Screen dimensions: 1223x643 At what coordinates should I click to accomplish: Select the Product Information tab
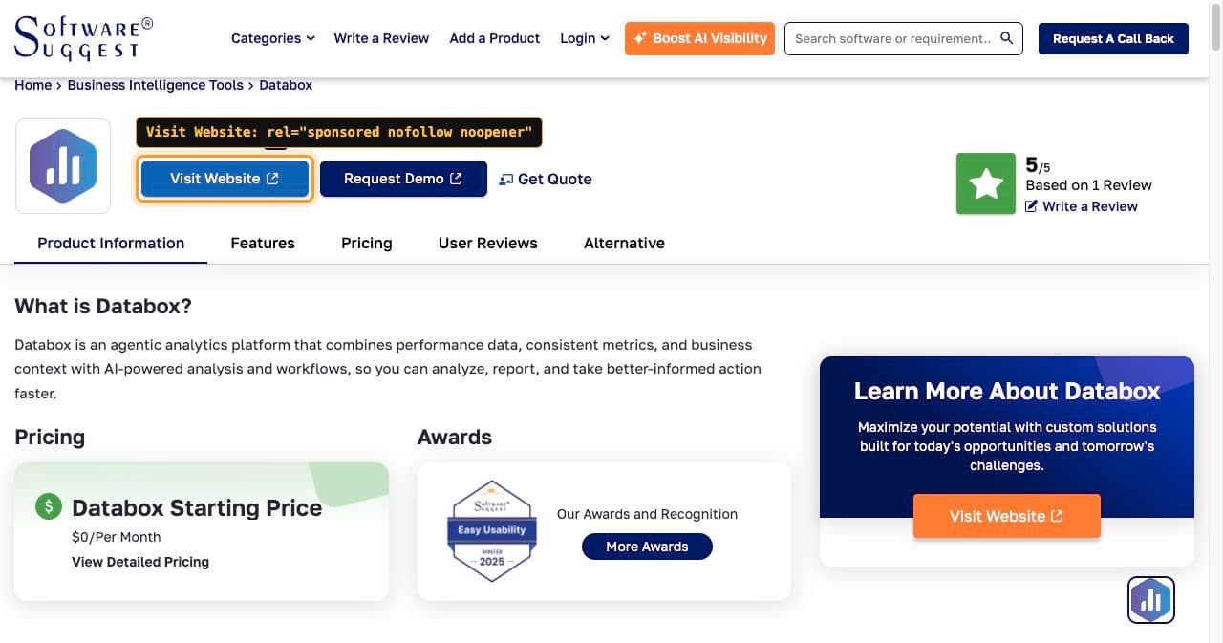(x=111, y=243)
